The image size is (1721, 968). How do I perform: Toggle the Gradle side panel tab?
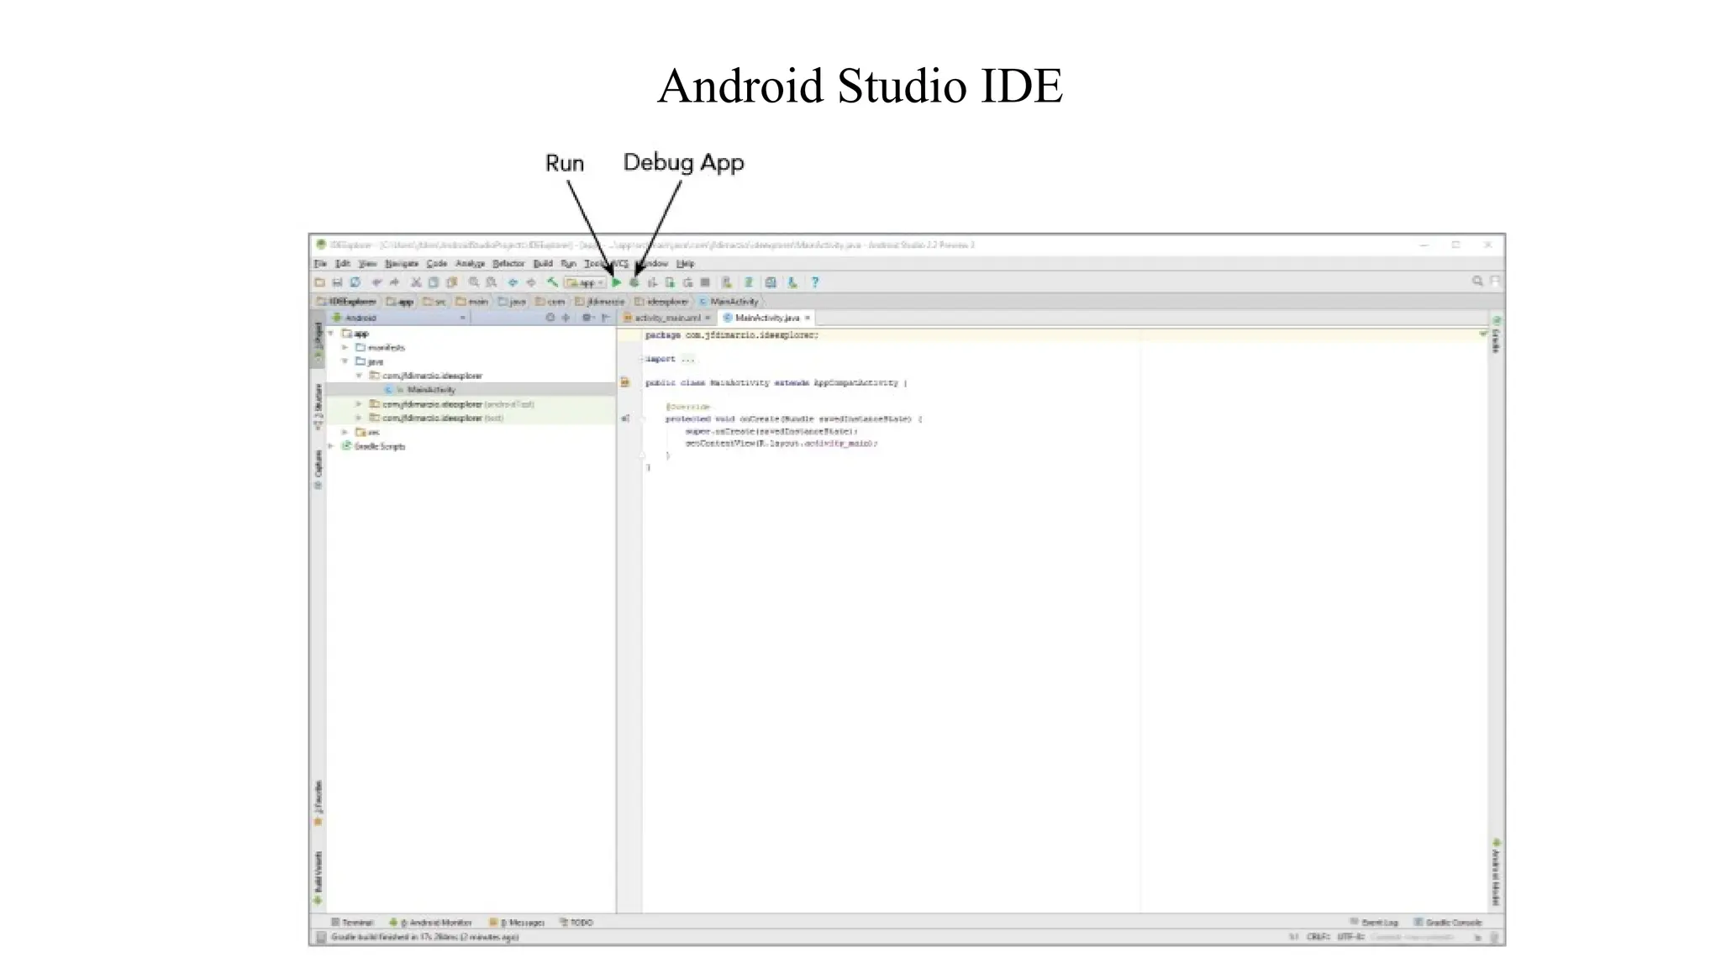pos(1496,334)
